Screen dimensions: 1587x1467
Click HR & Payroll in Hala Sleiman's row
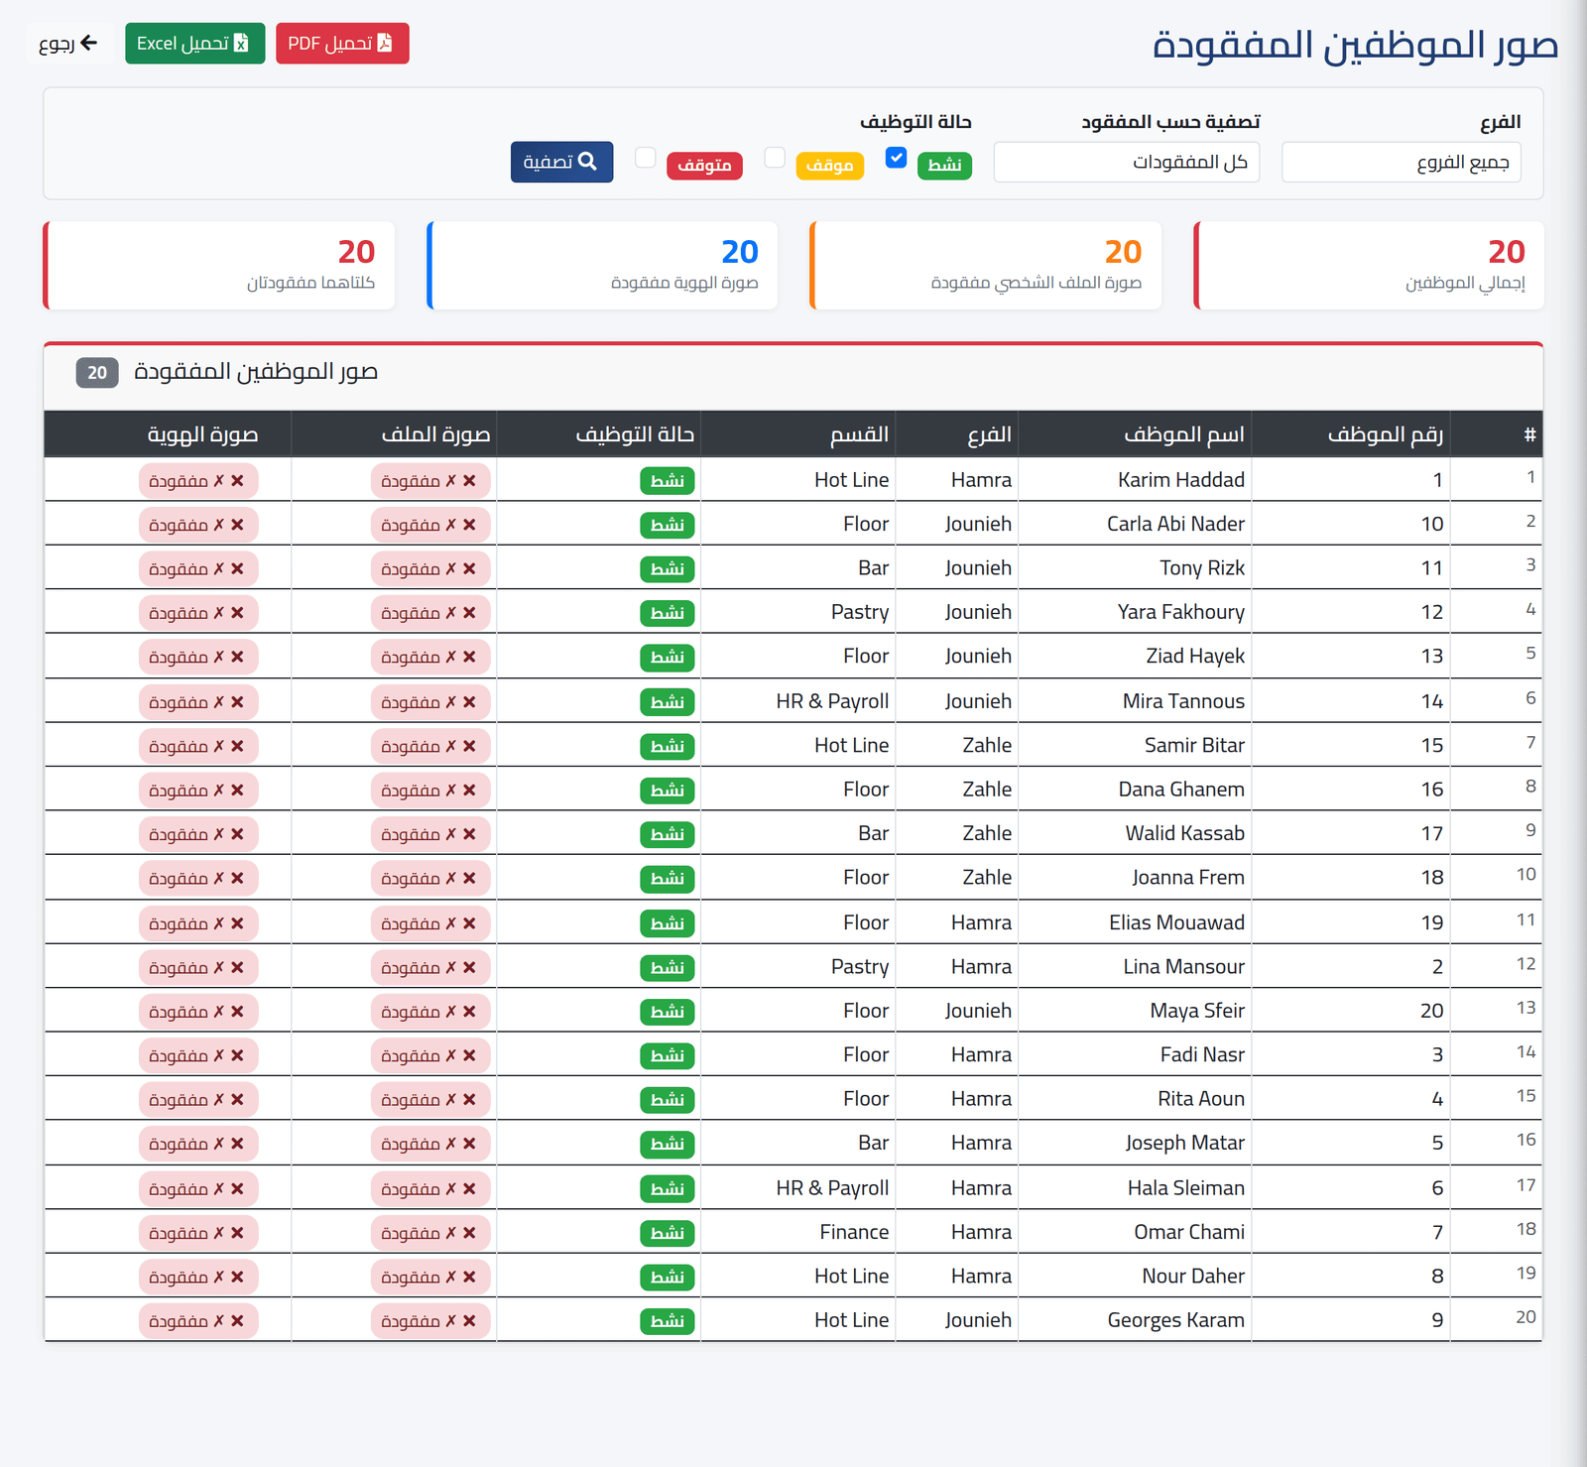click(832, 1188)
